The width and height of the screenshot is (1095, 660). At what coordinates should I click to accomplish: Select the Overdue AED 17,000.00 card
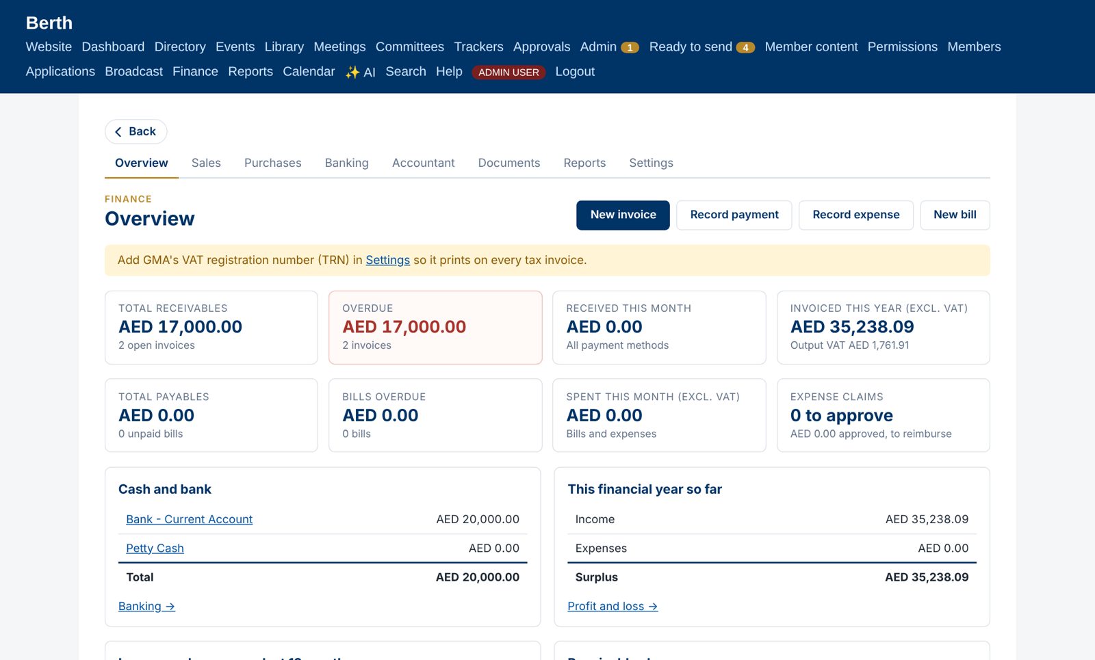435,328
